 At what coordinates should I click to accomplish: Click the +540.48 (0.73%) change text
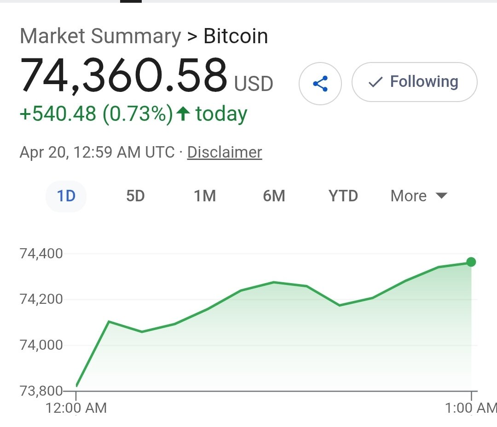tap(96, 114)
